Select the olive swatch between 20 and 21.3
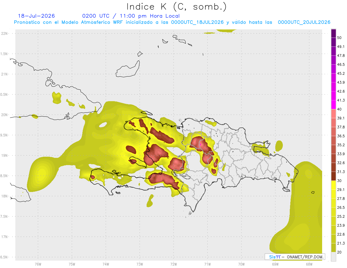Screen dimensions: 347x268 (333, 247)
